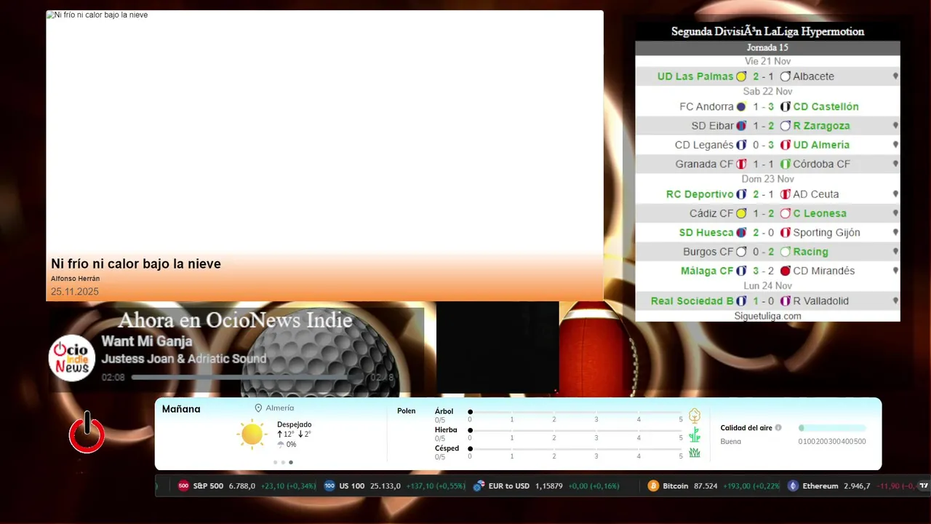Click the US 100 value 25.133,0
931x524 pixels.
tap(385, 486)
